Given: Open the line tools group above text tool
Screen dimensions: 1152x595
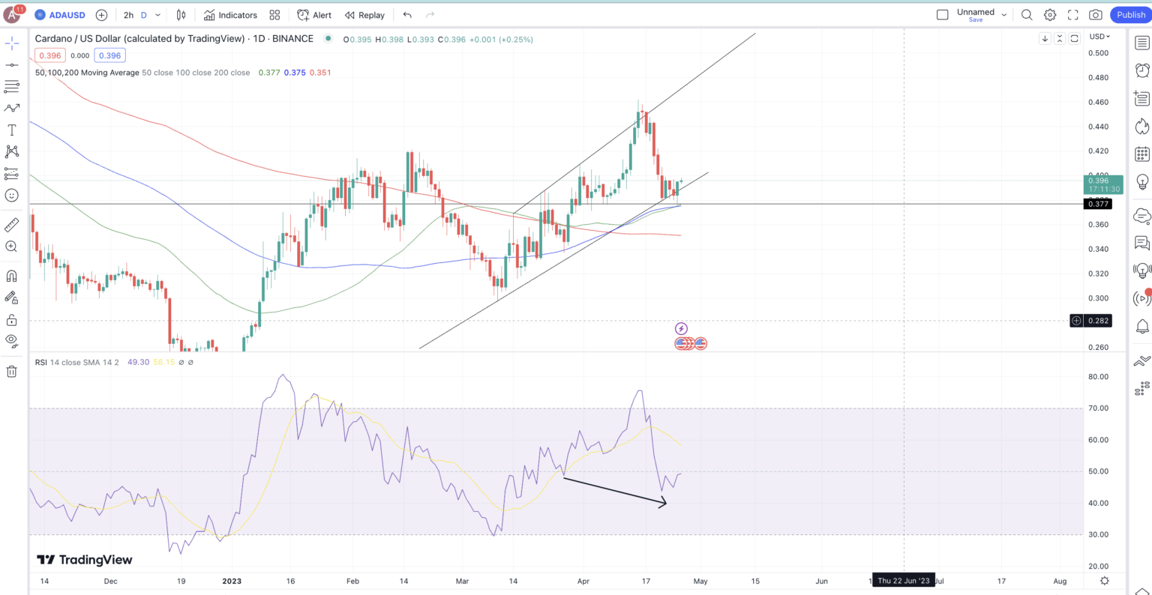Looking at the screenshot, I should coord(12,109).
